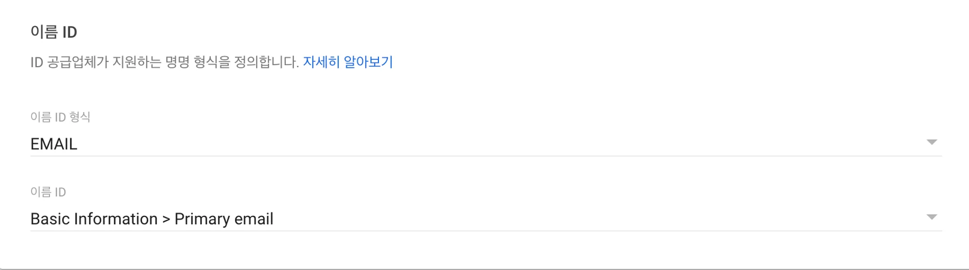Click the underline below the EMAIL field
The width and height of the screenshot is (969, 270).
484,156
